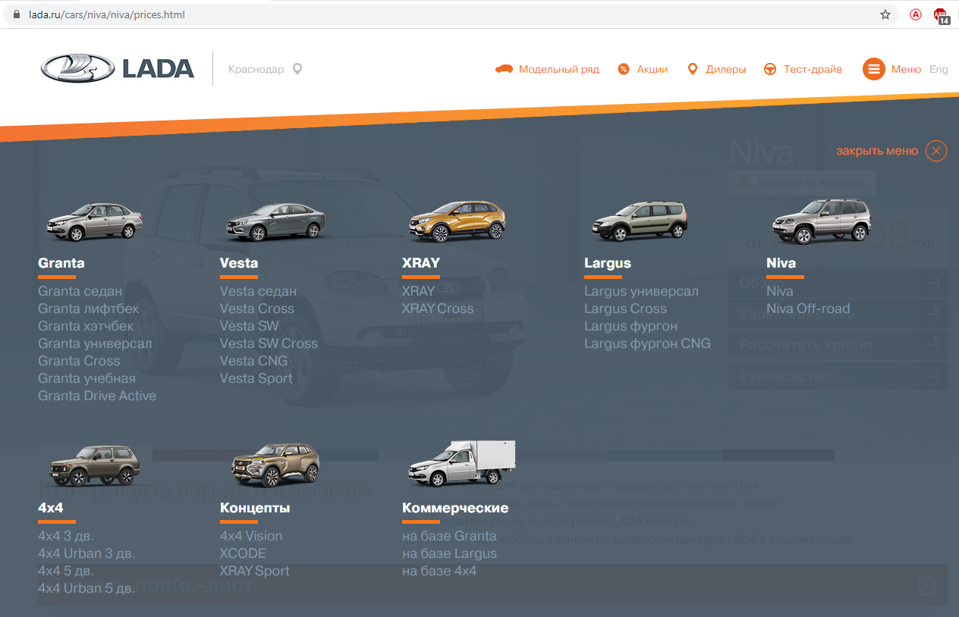Open the Коммерческие heading link
Viewport: 959px width, 617px height.
pyautogui.click(x=455, y=508)
